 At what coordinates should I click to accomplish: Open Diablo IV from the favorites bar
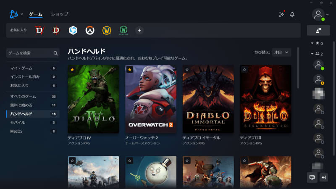click(x=39, y=30)
